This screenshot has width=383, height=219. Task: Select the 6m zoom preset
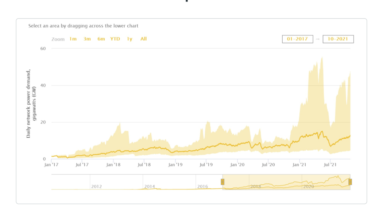coord(101,39)
